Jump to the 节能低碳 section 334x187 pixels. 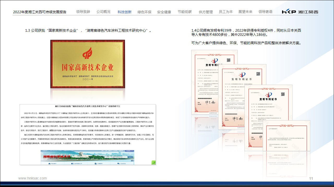coord(185,12)
